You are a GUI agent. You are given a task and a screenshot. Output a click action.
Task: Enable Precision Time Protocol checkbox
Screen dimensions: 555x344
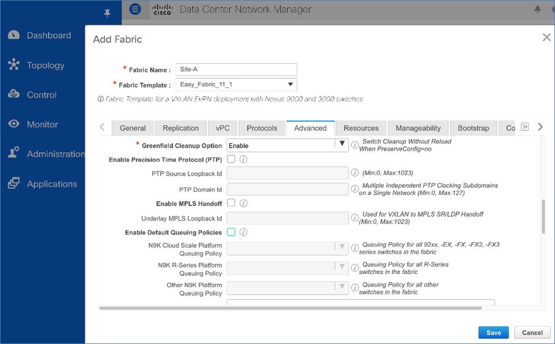pyautogui.click(x=231, y=159)
